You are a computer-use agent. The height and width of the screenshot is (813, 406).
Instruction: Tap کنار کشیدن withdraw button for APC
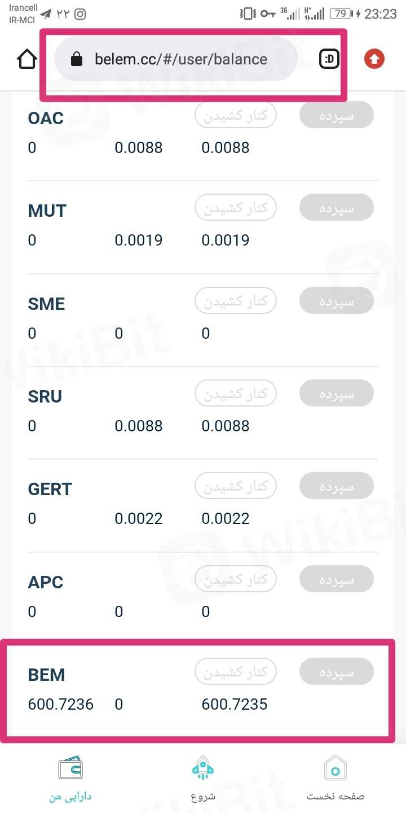coord(236,579)
